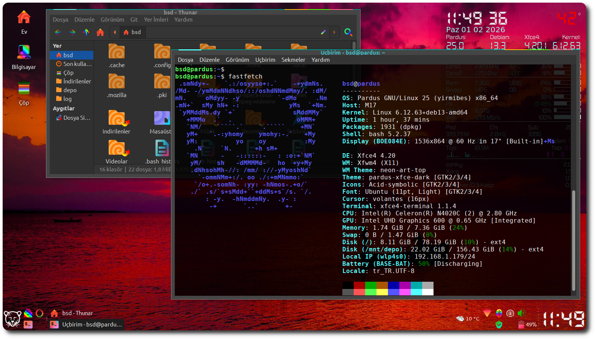The image size is (595, 339).
Task: Click the path bar right scroll arrow
Action: click(x=334, y=32)
